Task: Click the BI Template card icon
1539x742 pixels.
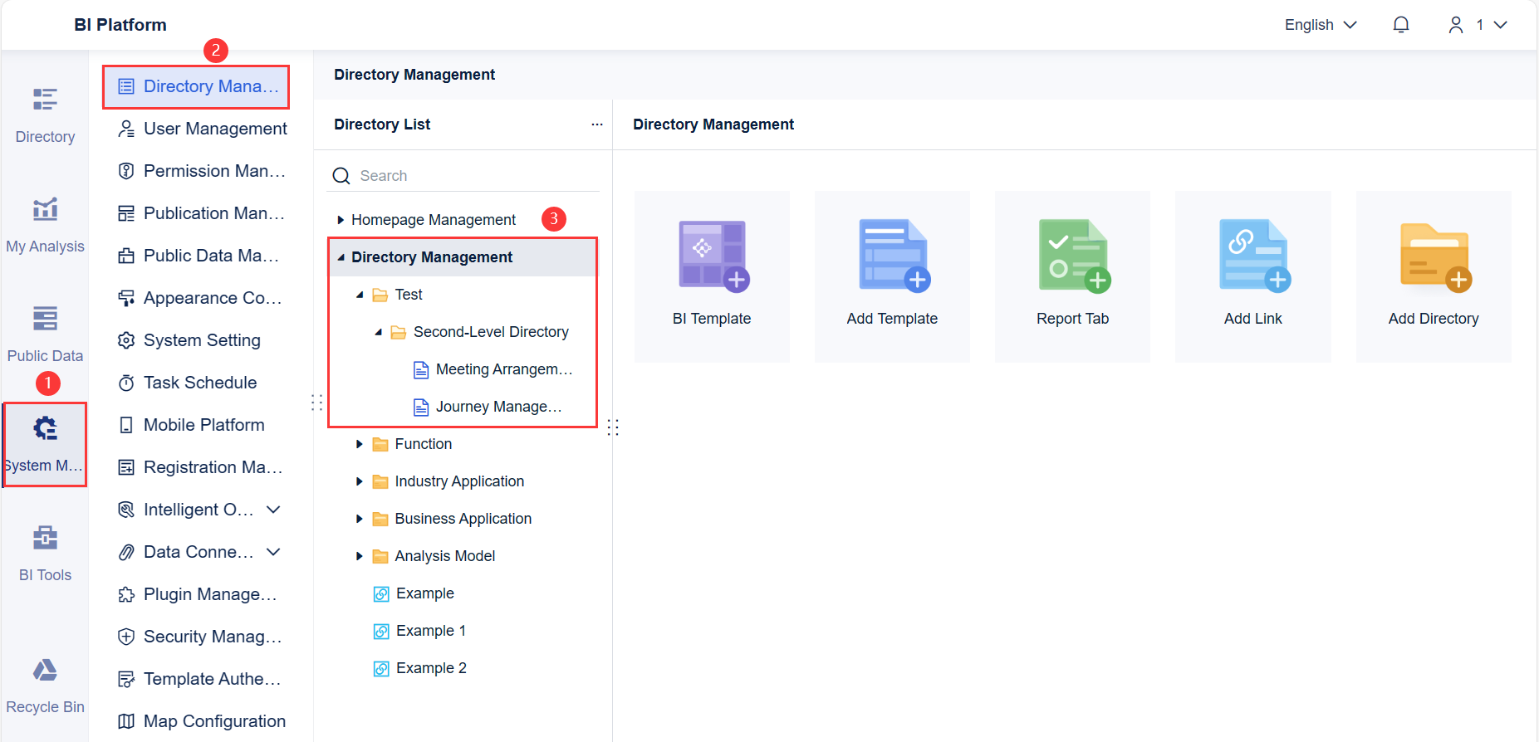Action: click(x=713, y=256)
